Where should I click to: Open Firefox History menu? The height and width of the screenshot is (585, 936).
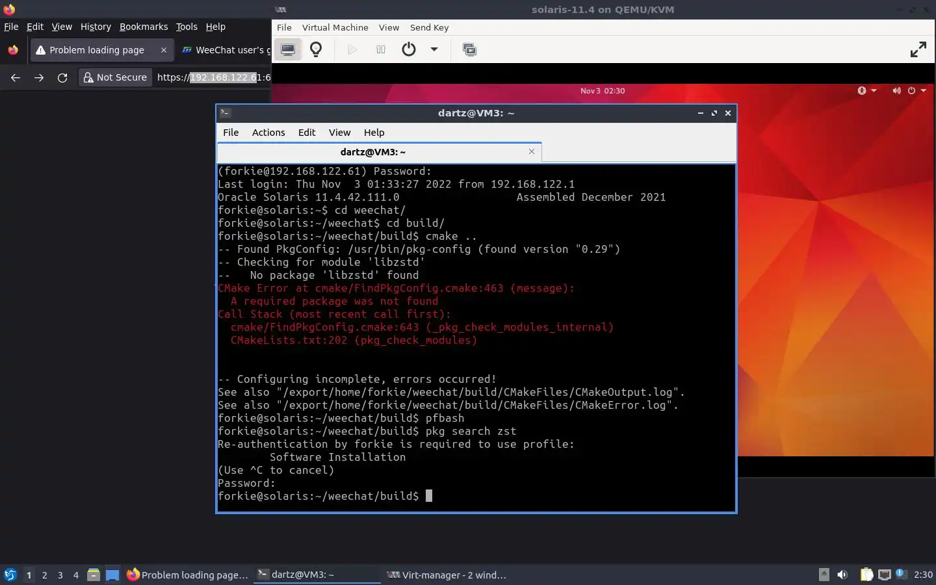pos(96,27)
